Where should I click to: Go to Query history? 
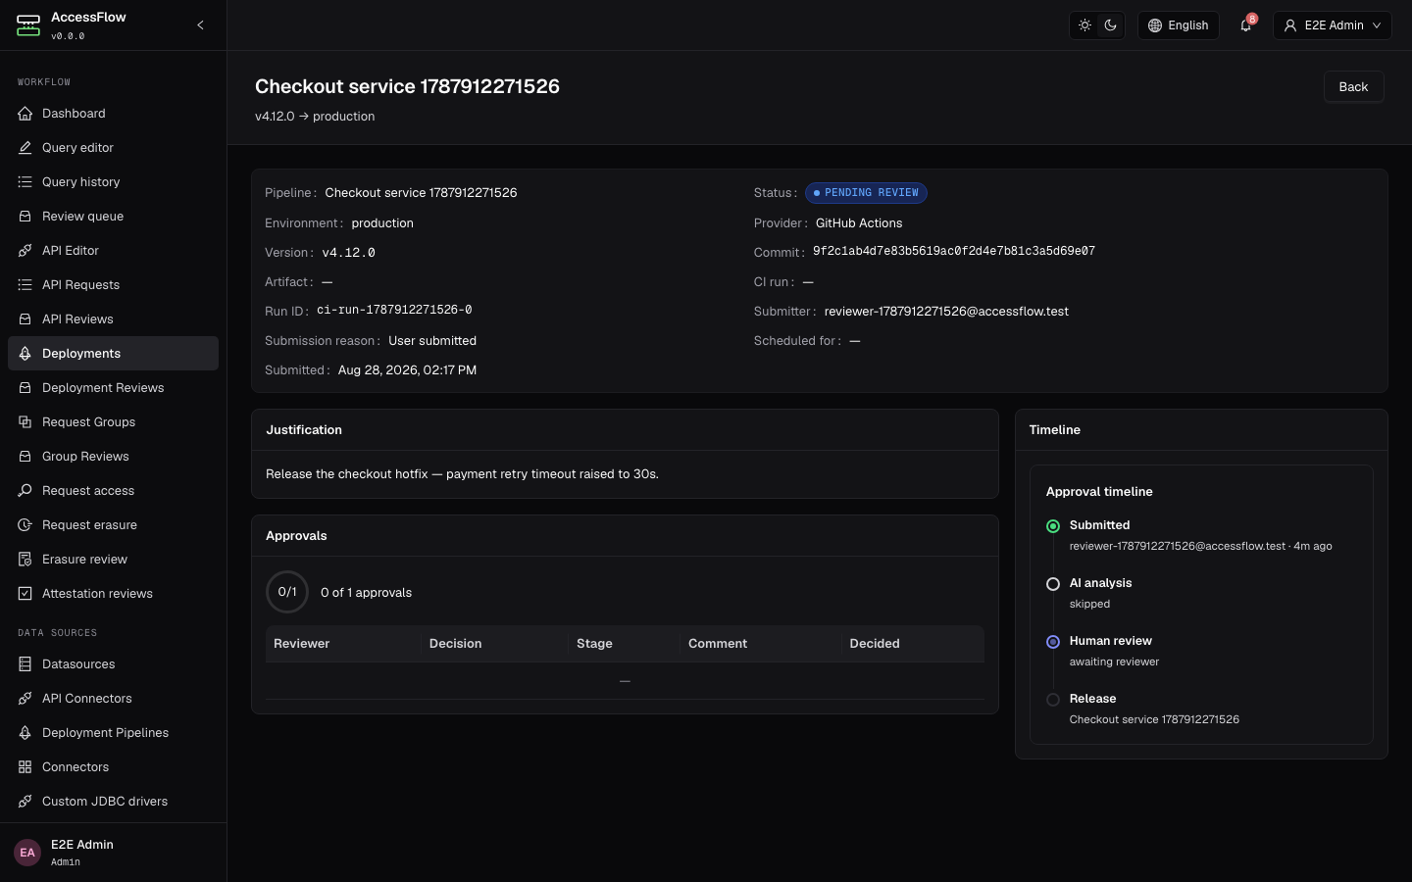point(113,182)
